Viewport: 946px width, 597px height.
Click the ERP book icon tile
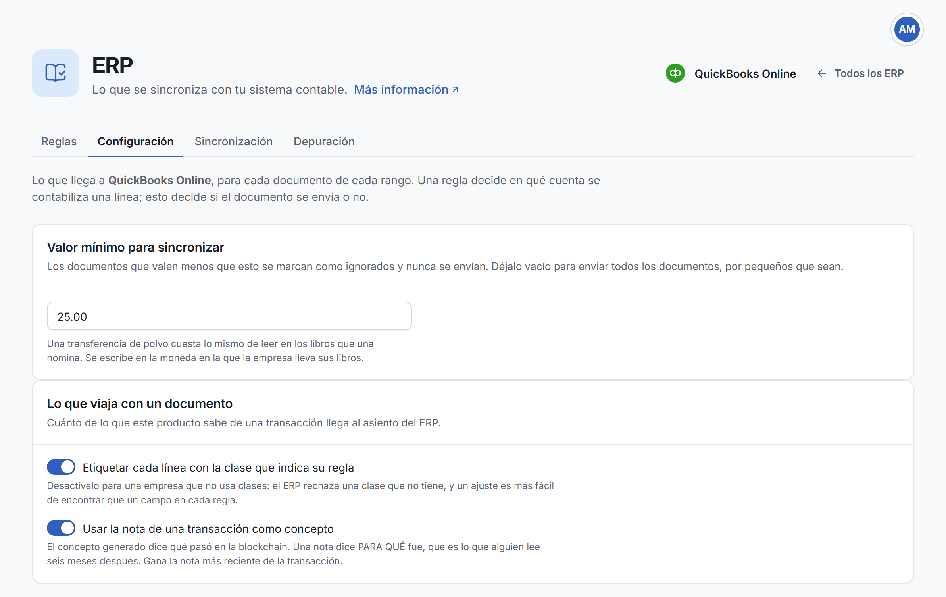[56, 73]
